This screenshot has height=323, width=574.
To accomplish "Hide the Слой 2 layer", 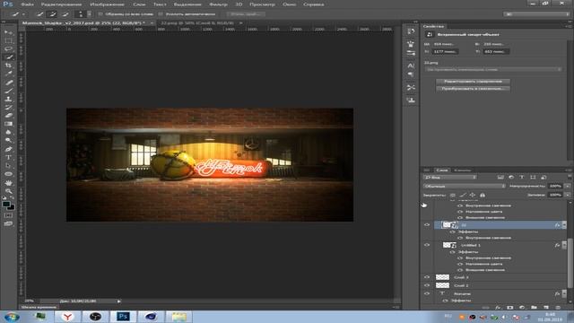I will coord(427,285).
